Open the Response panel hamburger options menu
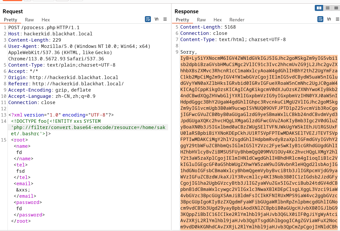340x231 pixels. pyautogui.click(x=337, y=19)
